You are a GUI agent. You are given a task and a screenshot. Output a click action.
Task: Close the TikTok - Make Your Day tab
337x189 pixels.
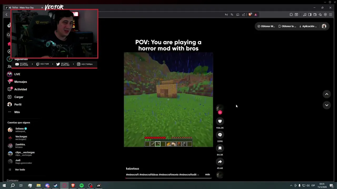click(x=42, y=8)
